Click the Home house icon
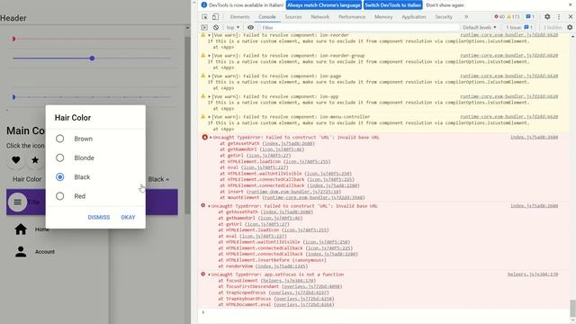This screenshot has width=576, height=324. [x=21, y=229]
